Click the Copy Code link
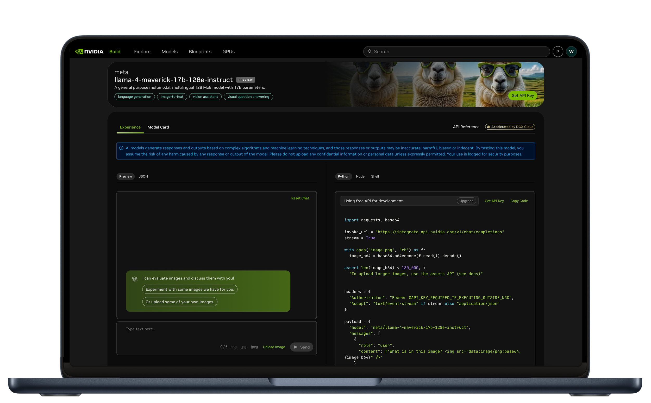The width and height of the screenshot is (651, 403). point(519,201)
